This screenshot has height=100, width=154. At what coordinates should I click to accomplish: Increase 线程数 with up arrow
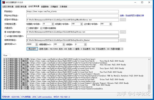click(x=85, y=44)
